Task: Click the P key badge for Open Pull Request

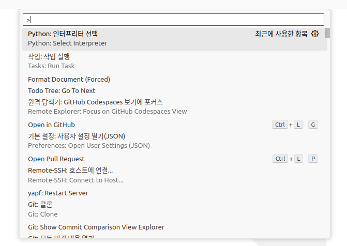Action: (x=313, y=159)
